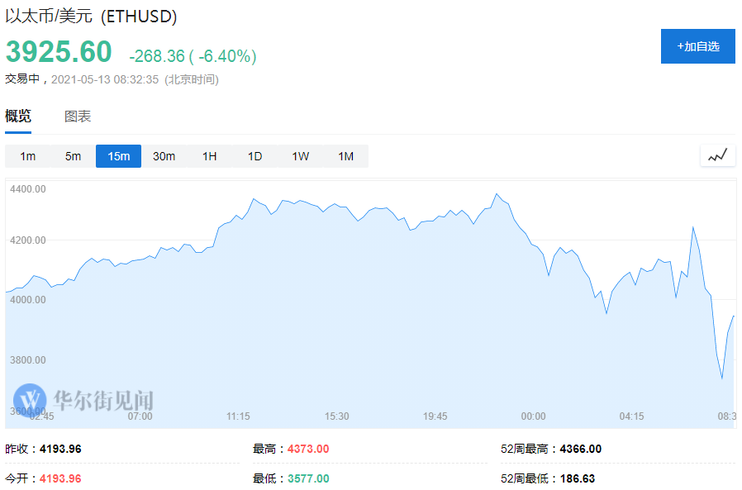Open the 图表 tab
Viewport: 742px width, 490px height.
point(78,117)
